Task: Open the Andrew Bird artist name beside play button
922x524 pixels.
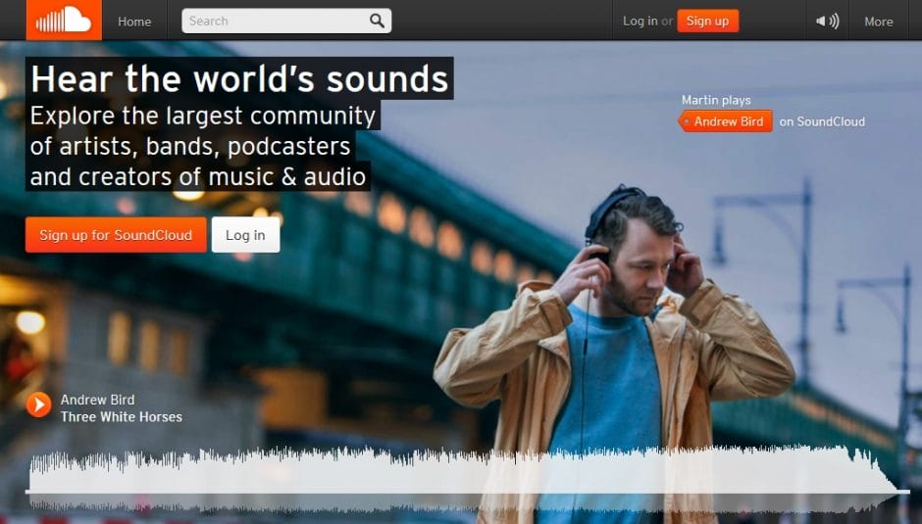Action: click(x=98, y=400)
